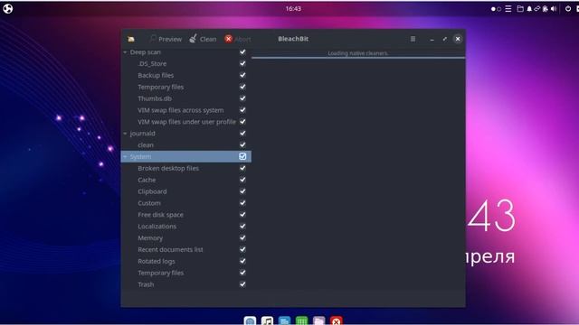Toggle the Clipboard checkbox
Image resolution: width=579 pixels, height=325 pixels.
242,191
